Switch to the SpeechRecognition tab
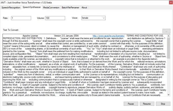The height and width of the screenshot is (111, 173). pyautogui.click(x=11, y=7)
